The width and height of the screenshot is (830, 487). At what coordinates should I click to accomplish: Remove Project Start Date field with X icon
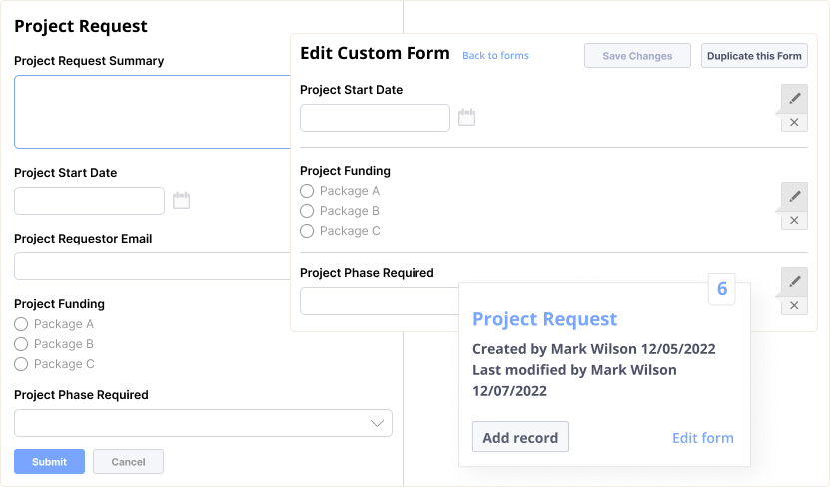click(x=794, y=122)
